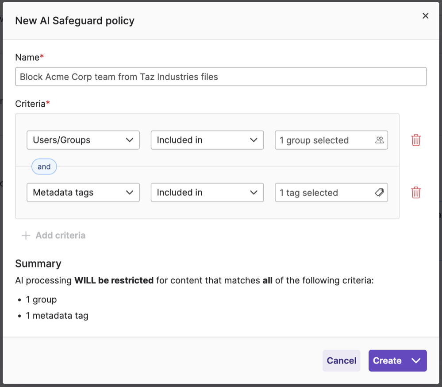Image resolution: width=442 pixels, height=387 pixels.
Task: Remove the Metadata tags criteria row
Action: coord(415,193)
